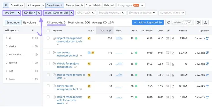Switch grouping to By number
Viewport: 212px width, 107px height.
[13, 22]
